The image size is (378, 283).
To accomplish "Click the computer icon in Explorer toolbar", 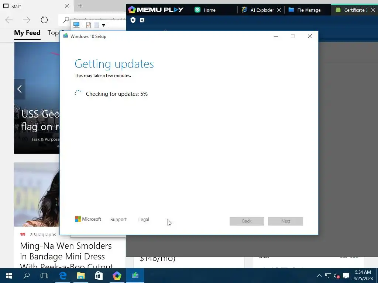I will point(76,25).
